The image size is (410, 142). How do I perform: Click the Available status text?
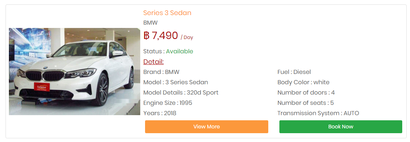(x=179, y=52)
